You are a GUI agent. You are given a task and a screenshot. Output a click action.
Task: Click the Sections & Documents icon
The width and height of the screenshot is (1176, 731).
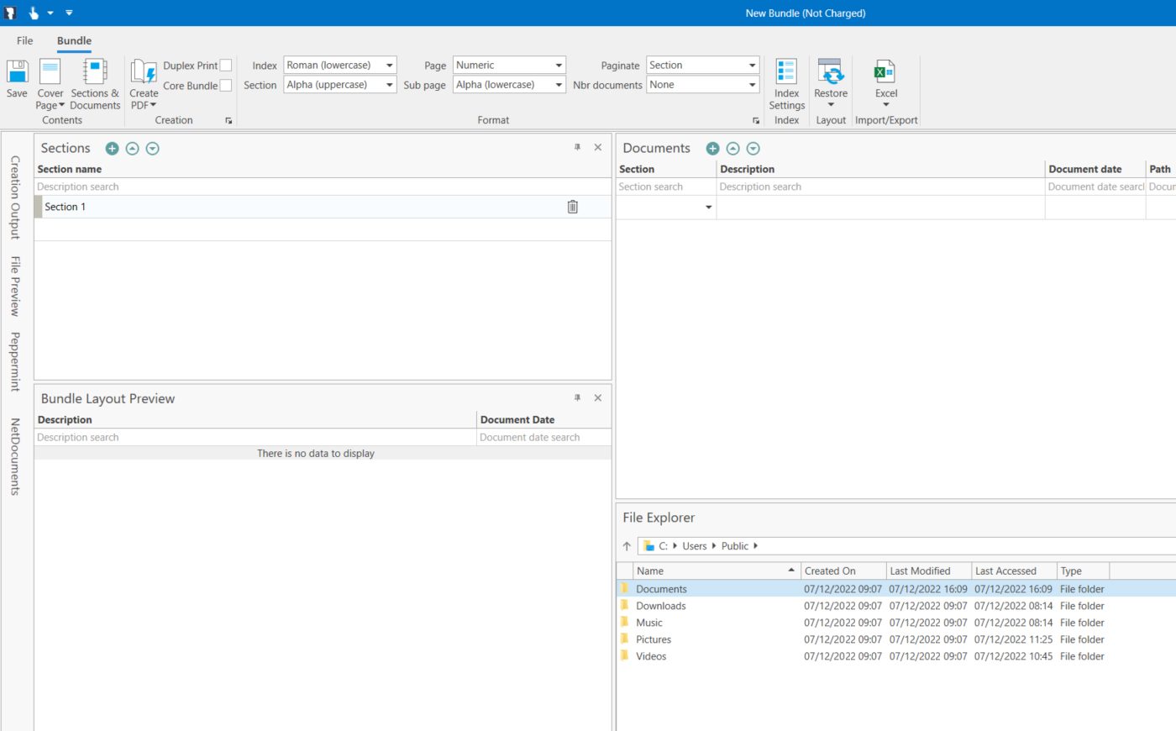coord(95,72)
